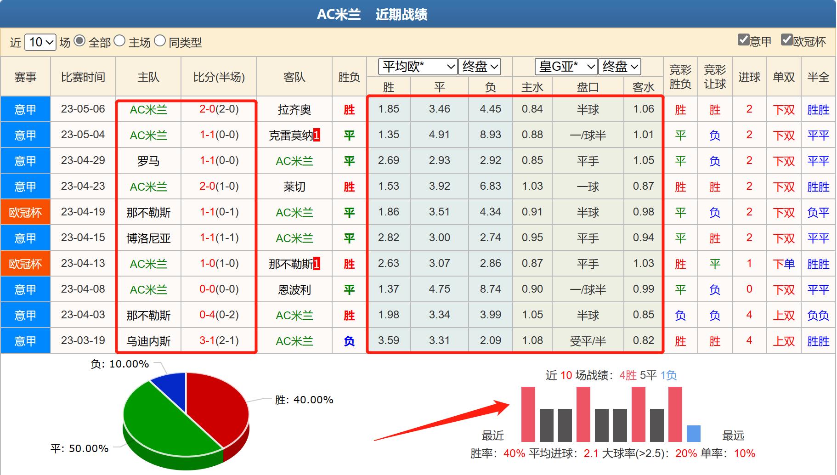Click the 受平/半 handicap cell
This screenshot has height=475, width=837.
click(x=588, y=341)
